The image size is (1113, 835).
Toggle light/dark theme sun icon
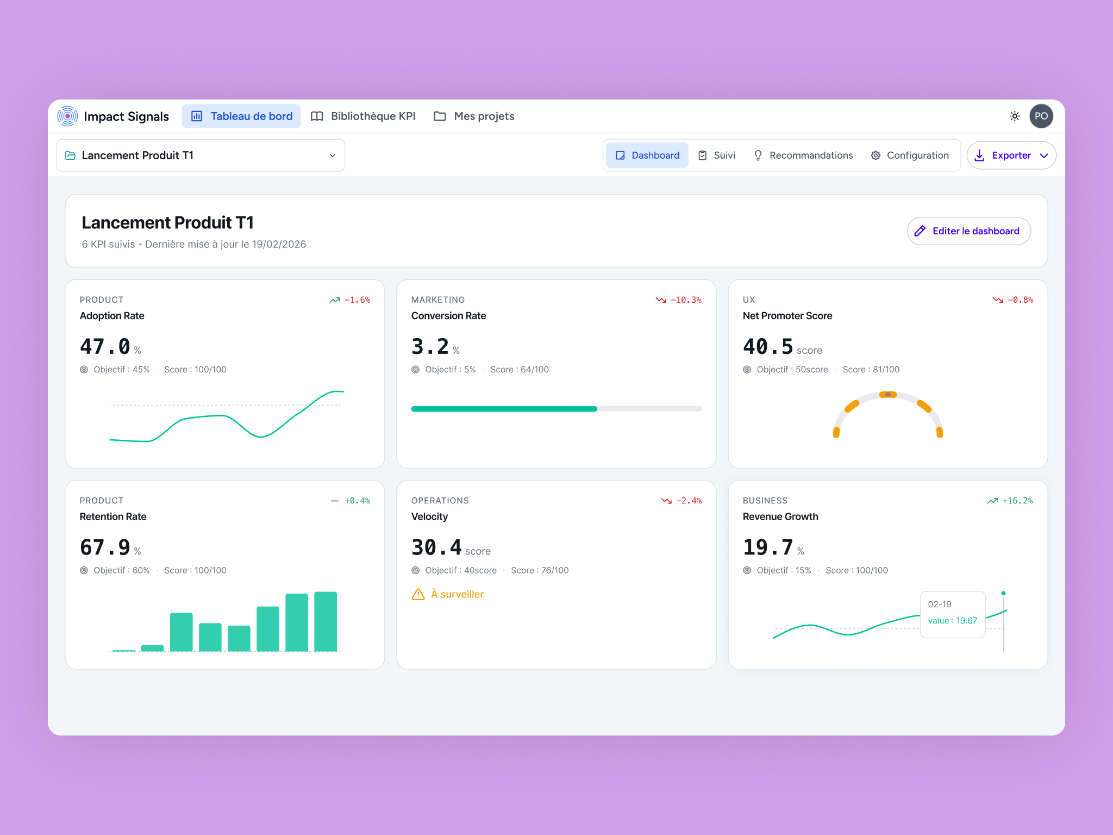1015,116
